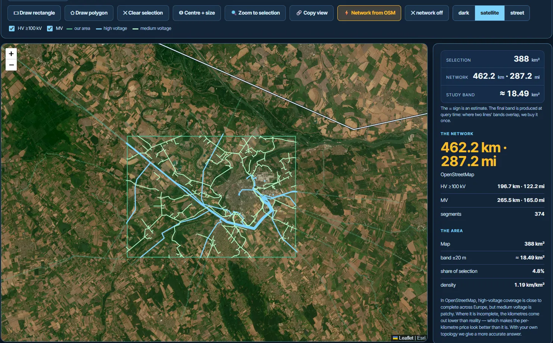The width and height of the screenshot is (553, 343).
Task: Click the lightning icon in Network from OSM
Action: coord(347,13)
